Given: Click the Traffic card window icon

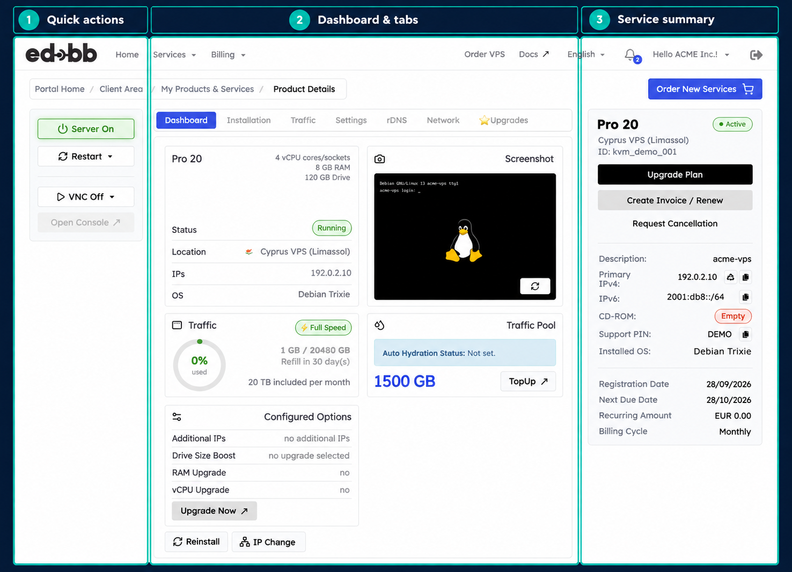Looking at the screenshot, I should [177, 325].
